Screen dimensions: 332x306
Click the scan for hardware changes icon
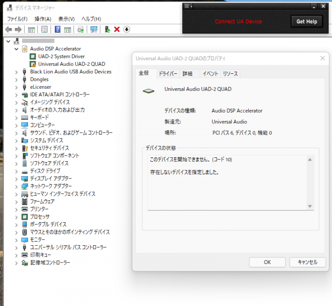94,29
